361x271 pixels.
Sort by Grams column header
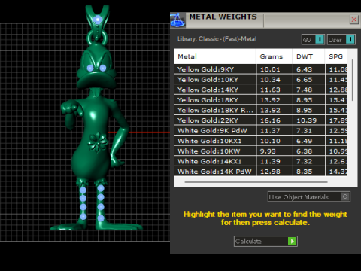click(274, 56)
